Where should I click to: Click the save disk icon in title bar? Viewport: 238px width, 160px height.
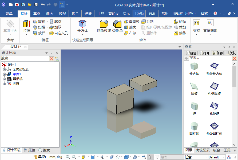[x=36, y=5]
